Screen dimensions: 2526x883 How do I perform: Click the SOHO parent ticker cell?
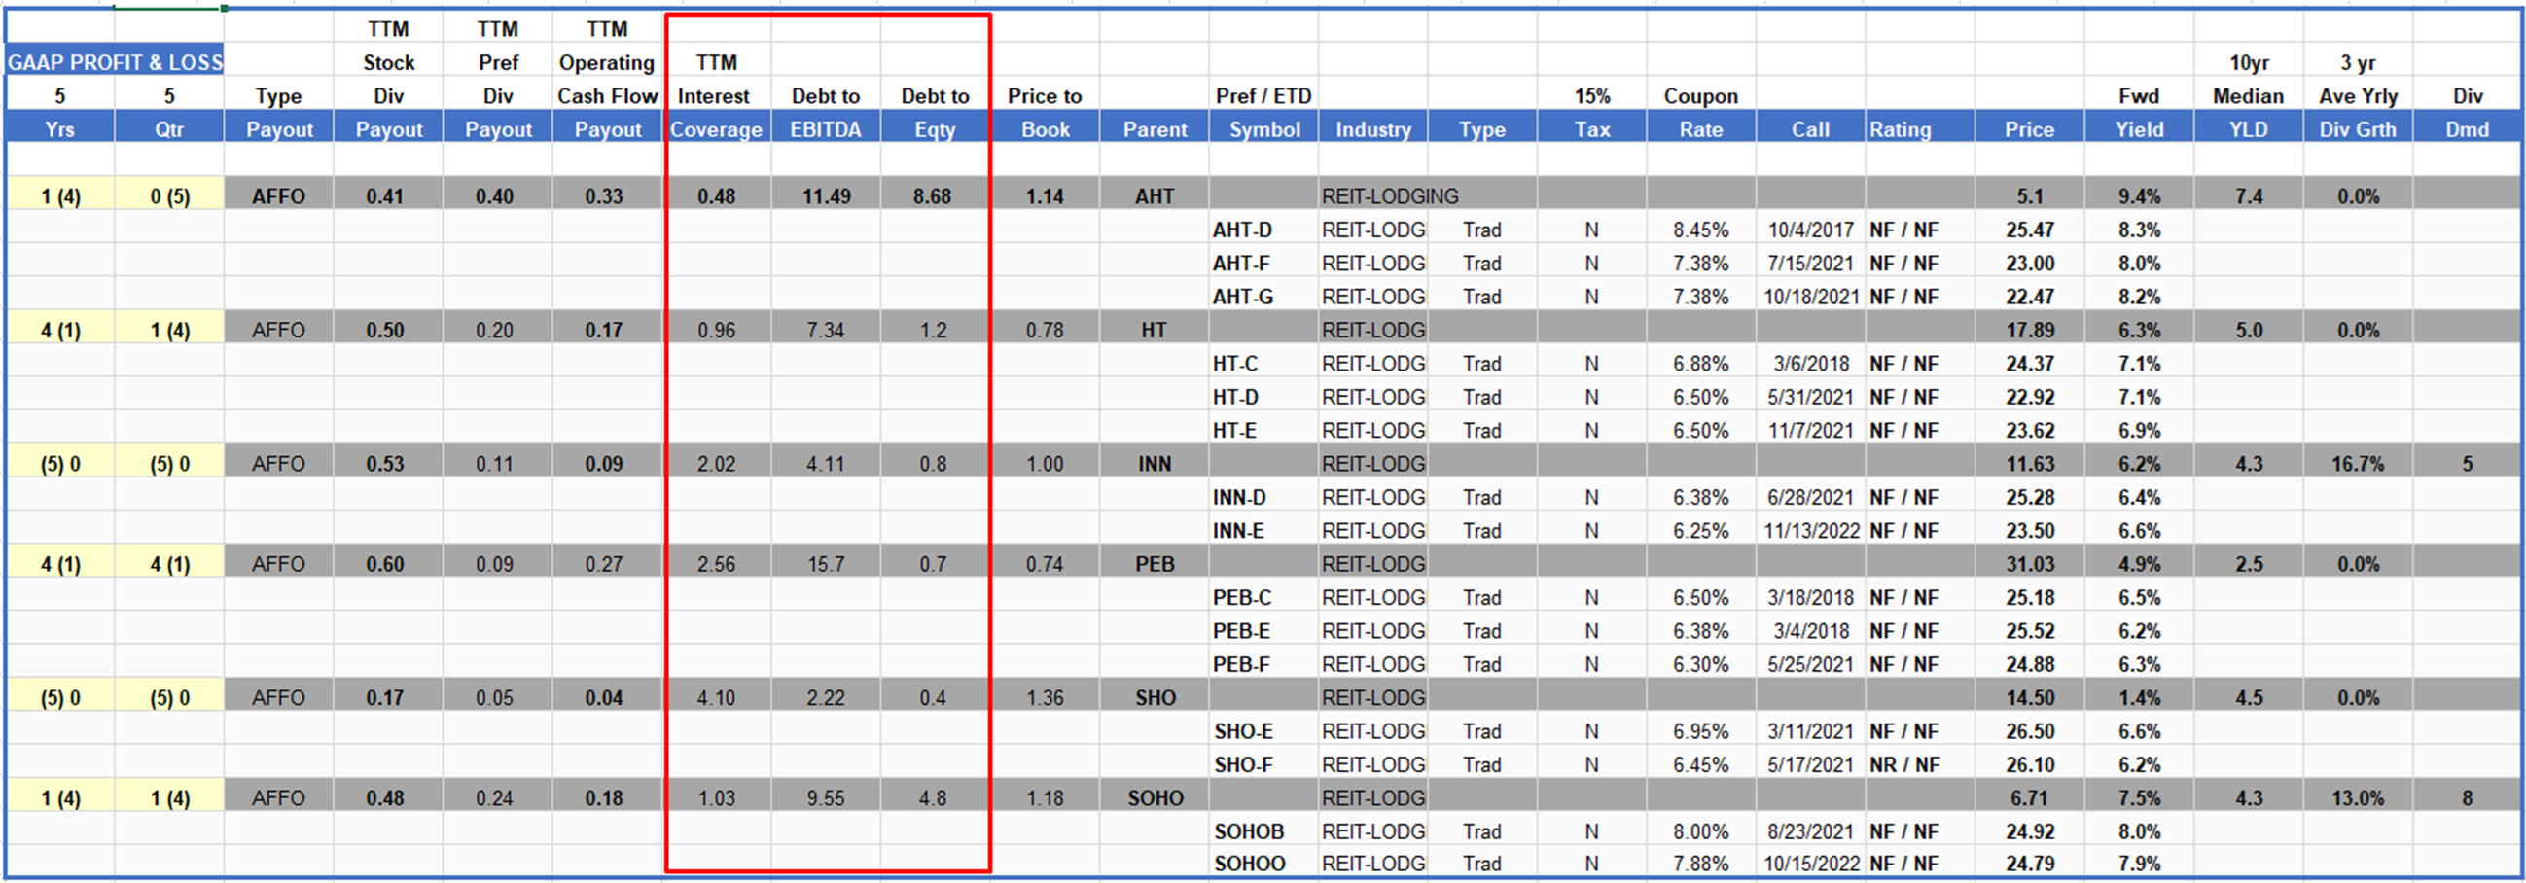point(1156,797)
